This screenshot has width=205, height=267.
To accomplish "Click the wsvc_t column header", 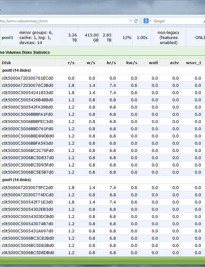I will 193,63.
